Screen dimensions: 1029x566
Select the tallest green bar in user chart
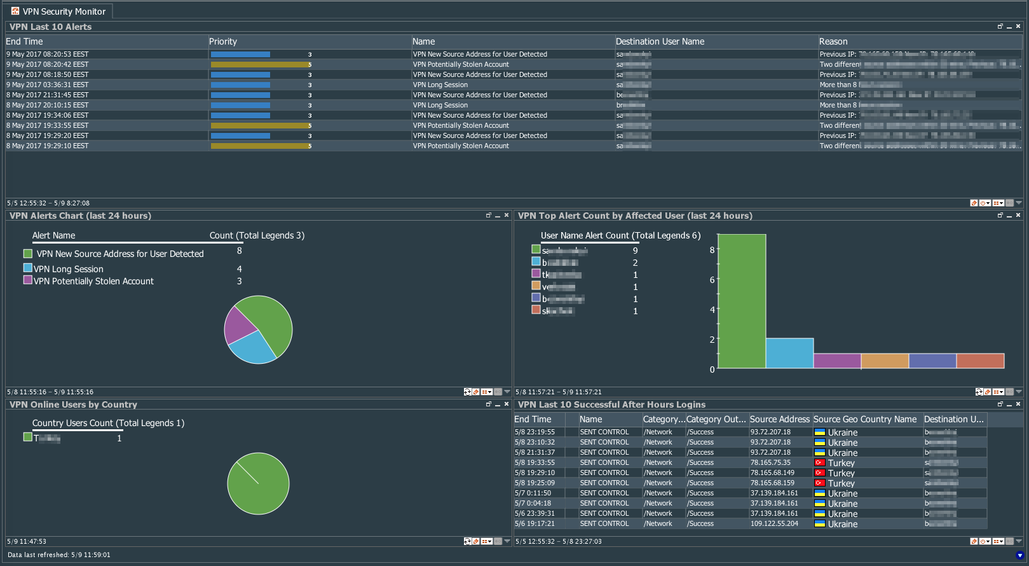pyautogui.click(x=742, y=301)
